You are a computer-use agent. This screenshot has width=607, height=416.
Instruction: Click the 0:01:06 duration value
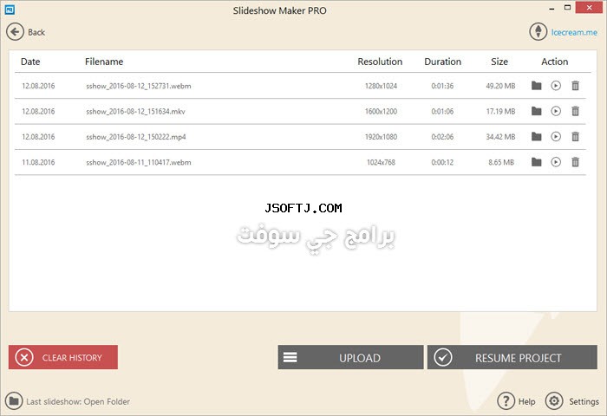click(442, 112)
